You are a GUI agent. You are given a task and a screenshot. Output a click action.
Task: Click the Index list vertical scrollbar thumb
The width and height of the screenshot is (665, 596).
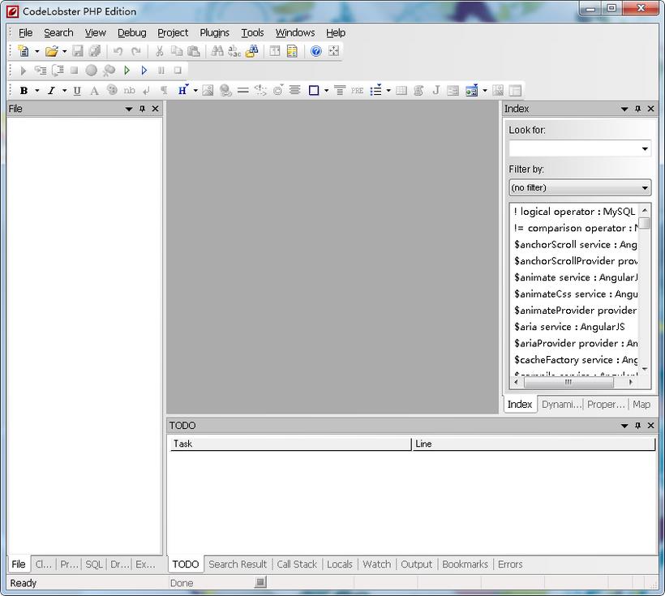pos(645,223)
